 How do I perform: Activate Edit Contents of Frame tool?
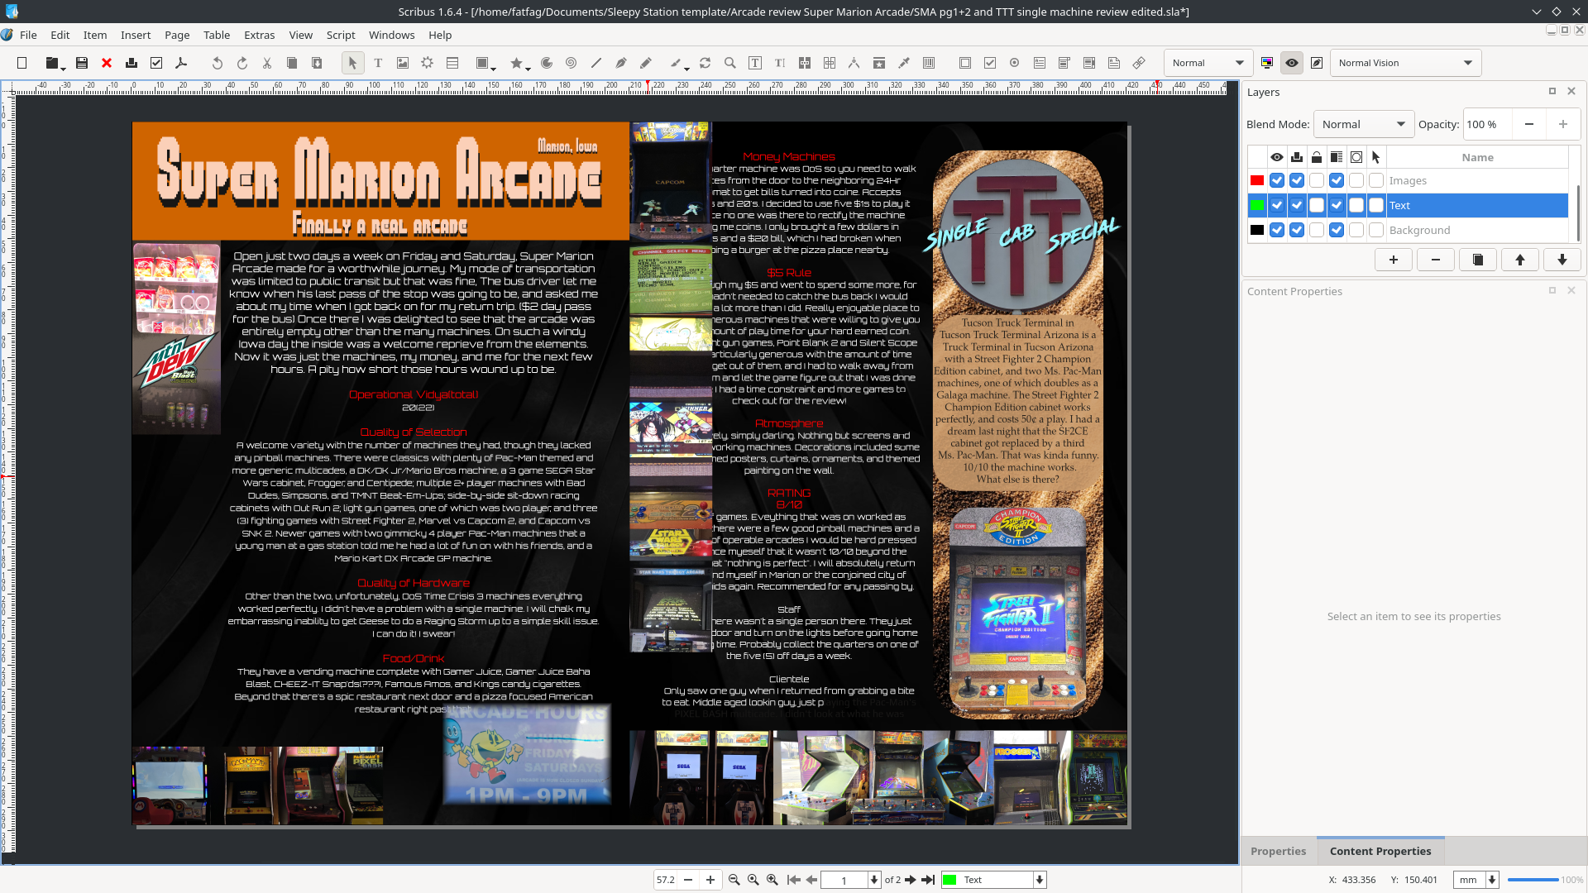[754, 63]
